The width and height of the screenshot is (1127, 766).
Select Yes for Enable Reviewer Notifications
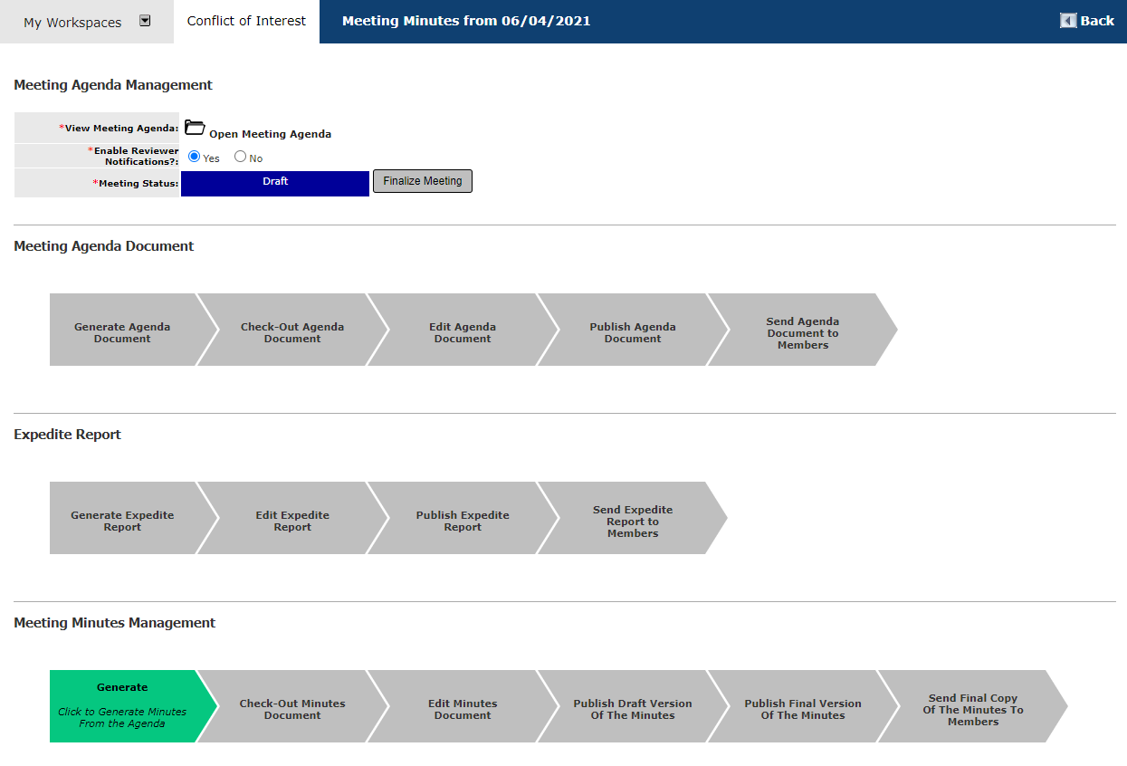click(194, 157)
